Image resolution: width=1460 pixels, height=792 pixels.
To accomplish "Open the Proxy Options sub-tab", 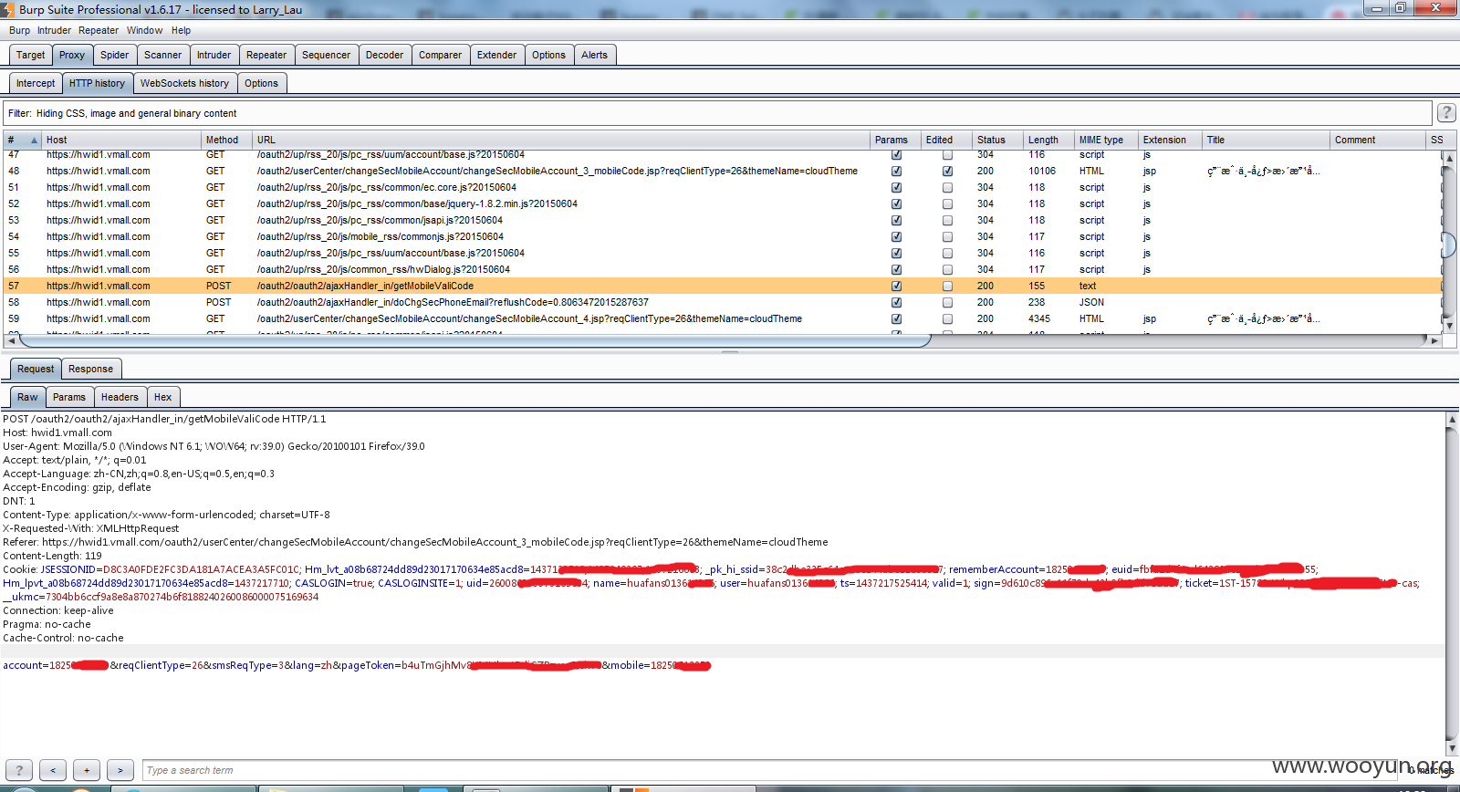I will (261, 83).
